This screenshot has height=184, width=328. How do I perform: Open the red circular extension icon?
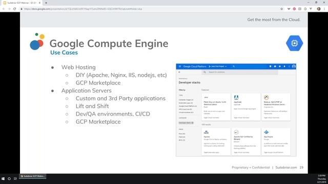pos(294,9)
